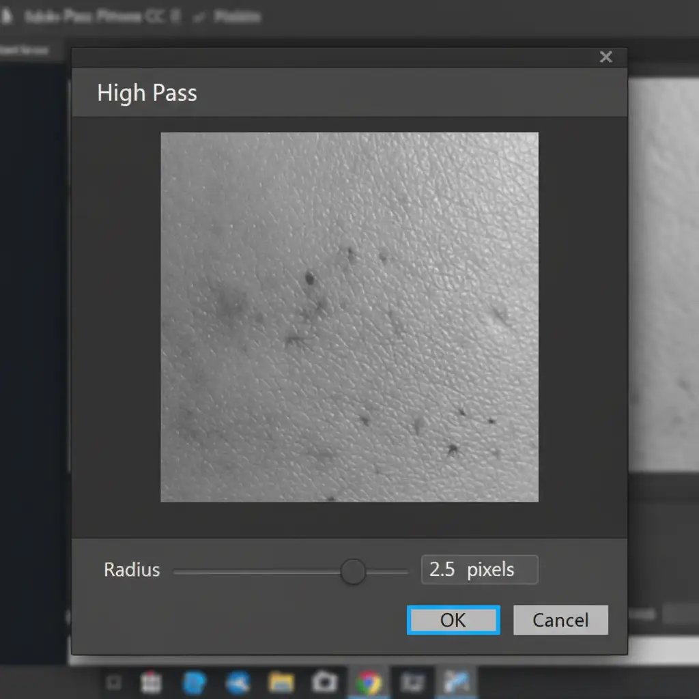This screenshot has height=699, width=699.
Task: Open Task View from the taskbar
Action: point(115,682)
